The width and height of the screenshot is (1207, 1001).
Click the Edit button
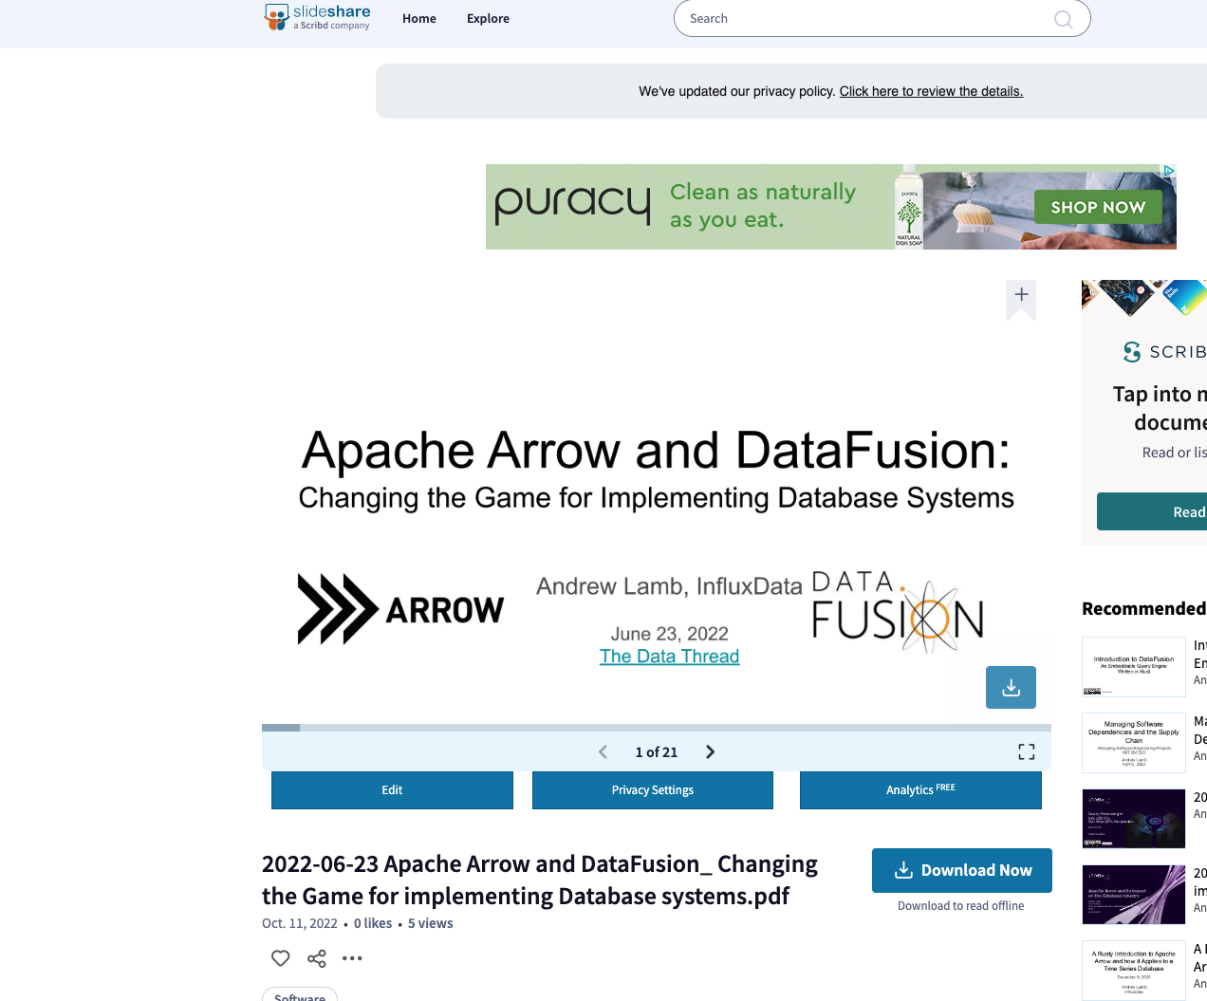(x=392, y=790)
